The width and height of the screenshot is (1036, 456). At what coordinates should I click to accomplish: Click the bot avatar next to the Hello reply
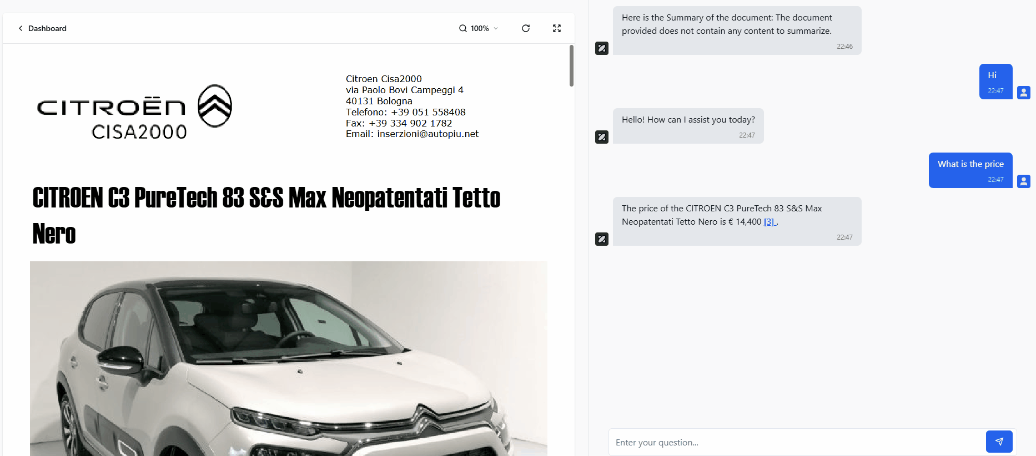(602, 137)
